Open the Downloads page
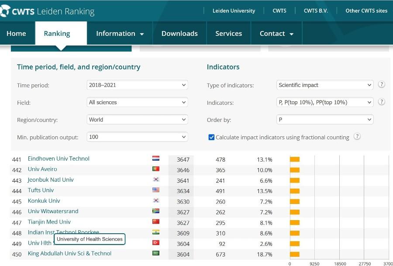Viewport: 393px width, 266px height. (x=179, y=33)
